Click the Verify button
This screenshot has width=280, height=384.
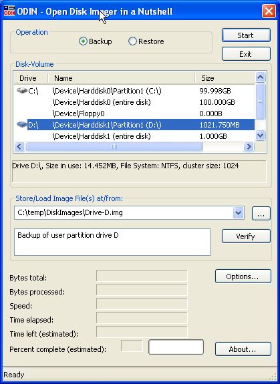(246, 236)
